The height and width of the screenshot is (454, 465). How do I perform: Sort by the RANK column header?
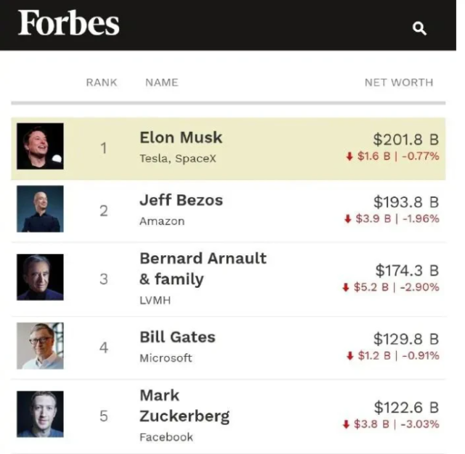[102, 83]
